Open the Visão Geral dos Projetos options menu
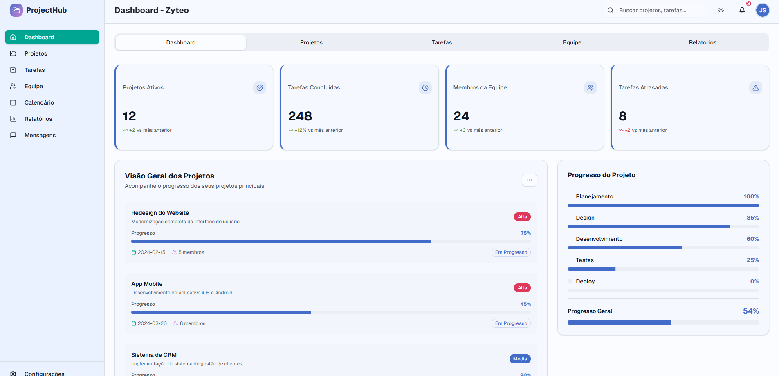The image size is (779, 376). (x=529, y=180)
